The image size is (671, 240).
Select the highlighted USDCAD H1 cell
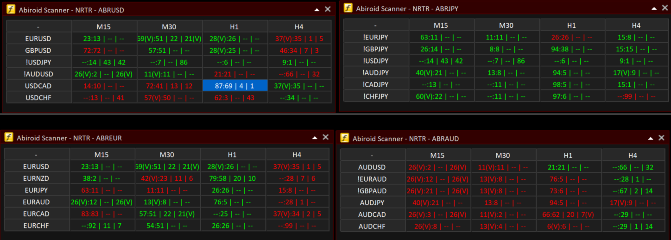pos(235,86)
